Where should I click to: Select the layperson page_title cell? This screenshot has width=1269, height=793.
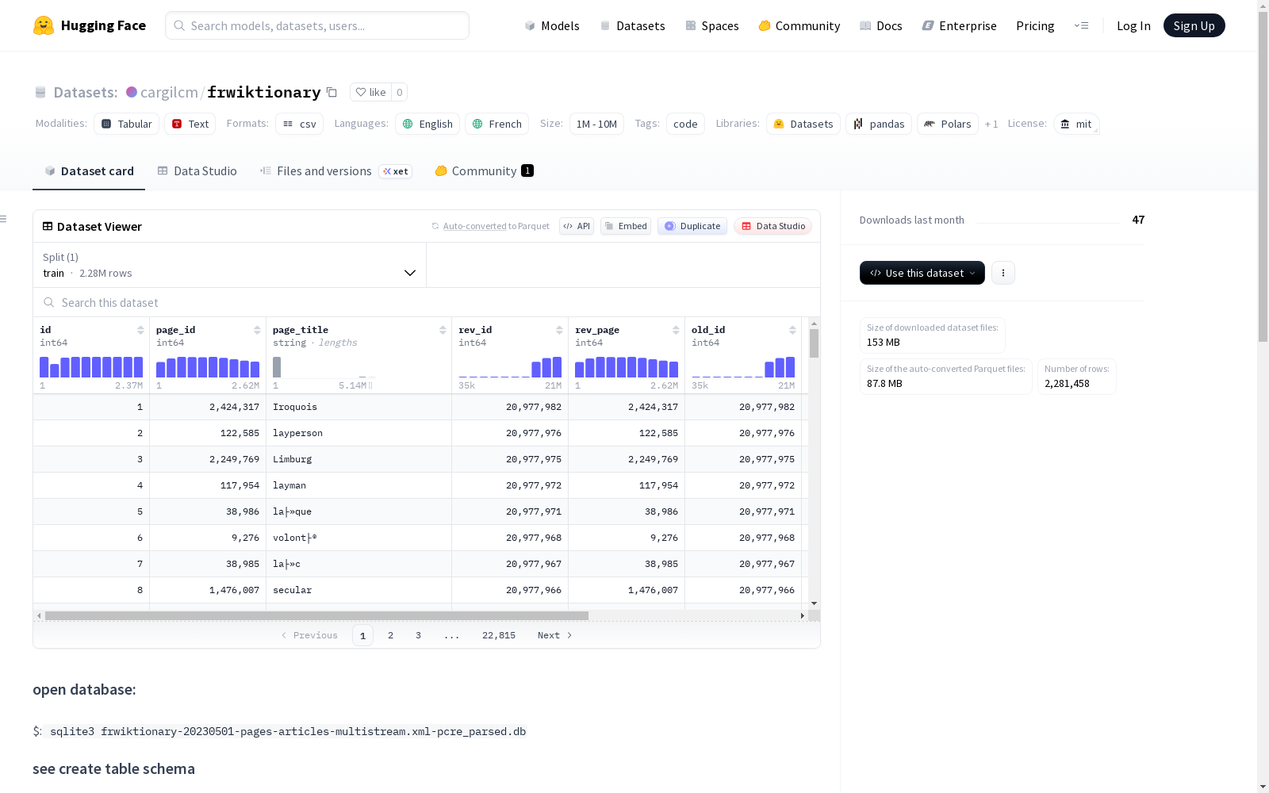pos(358,433)
